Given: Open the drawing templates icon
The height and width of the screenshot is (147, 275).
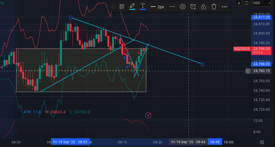Looking at the screenshot, I should [x=122, y=7].
